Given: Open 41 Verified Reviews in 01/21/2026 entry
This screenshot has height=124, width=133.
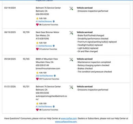Looking at the screenshot, I should point(44,106).
